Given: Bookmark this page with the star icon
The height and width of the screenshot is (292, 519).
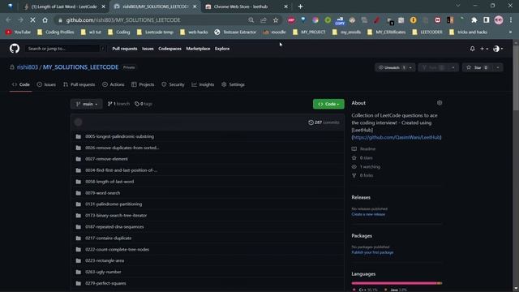Looking at the screenshot, I should click(x=276, y=20).
